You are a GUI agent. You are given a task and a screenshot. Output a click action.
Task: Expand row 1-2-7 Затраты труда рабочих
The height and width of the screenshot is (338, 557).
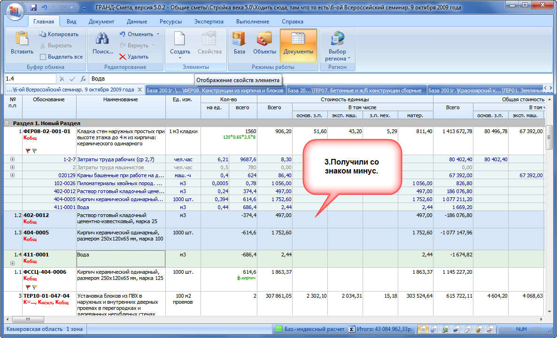12,159
